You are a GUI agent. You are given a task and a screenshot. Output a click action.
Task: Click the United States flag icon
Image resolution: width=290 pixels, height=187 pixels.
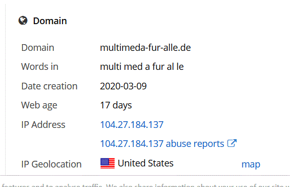click(x=108, y=163)
